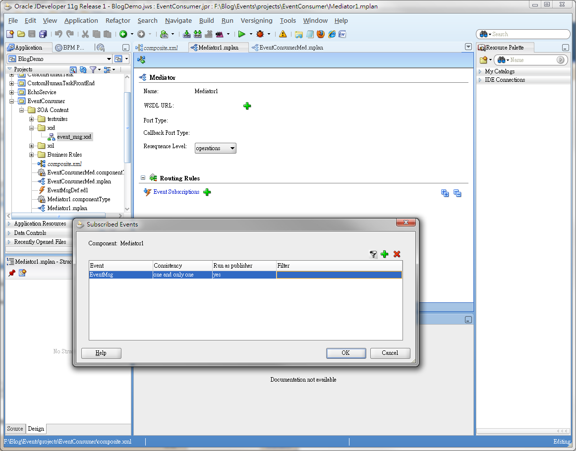The image size is (576, 451).
Task: Switch to the Source view tab
Action: (15, 429)
